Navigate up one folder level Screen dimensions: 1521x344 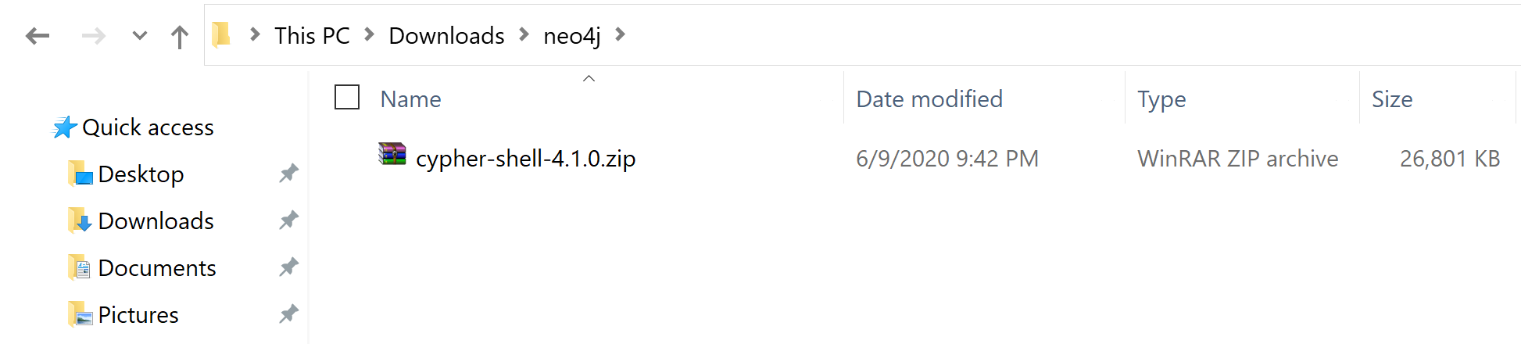[x=180, y=37]
